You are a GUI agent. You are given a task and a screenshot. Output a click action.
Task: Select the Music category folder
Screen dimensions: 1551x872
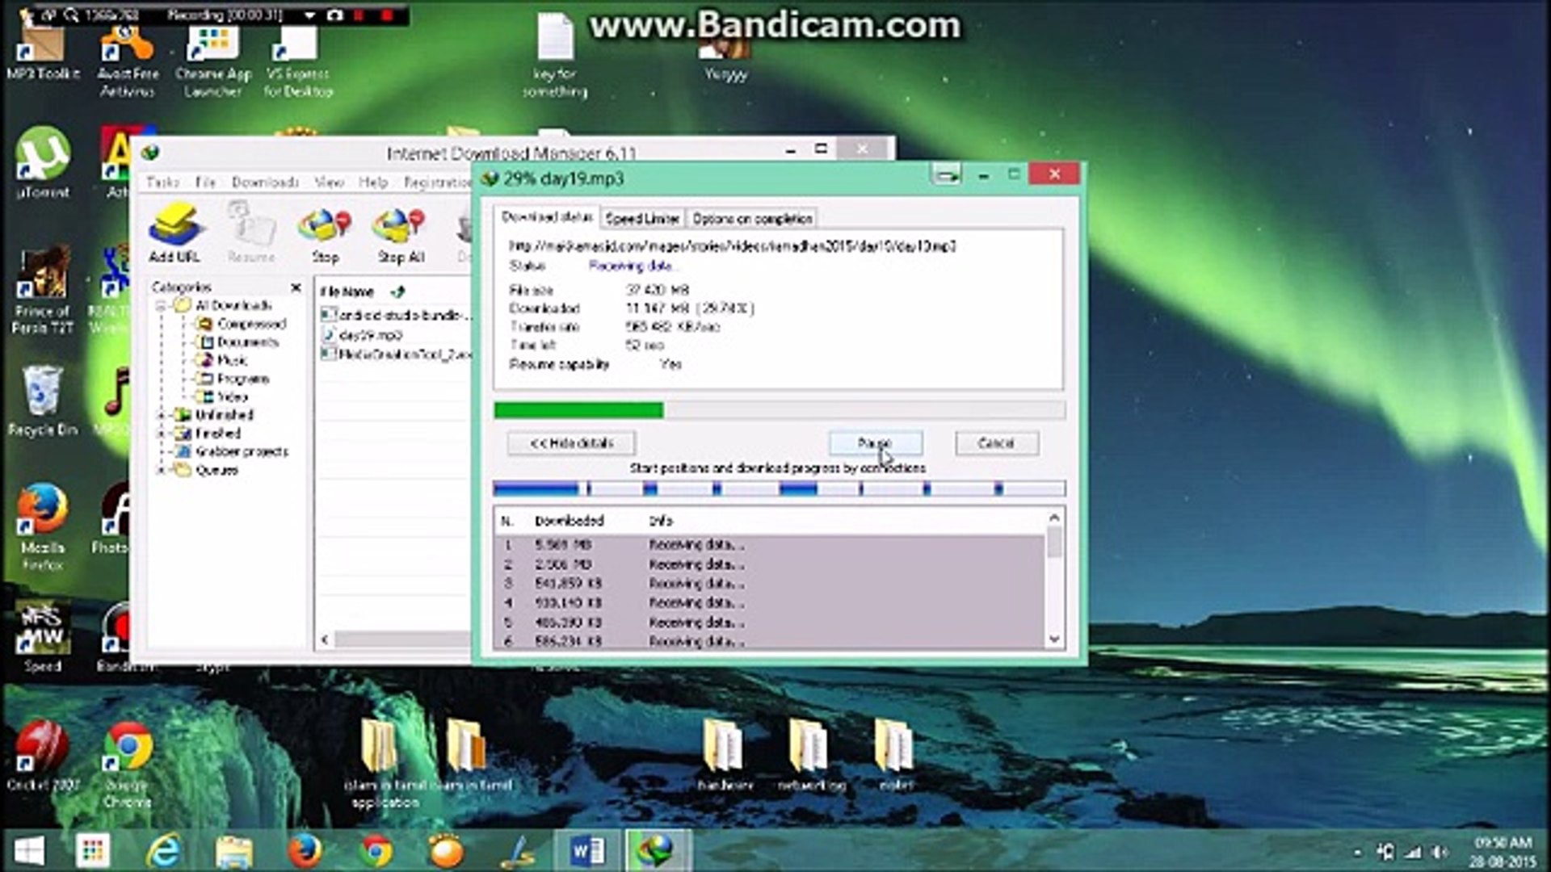click(x=232, y=360)
